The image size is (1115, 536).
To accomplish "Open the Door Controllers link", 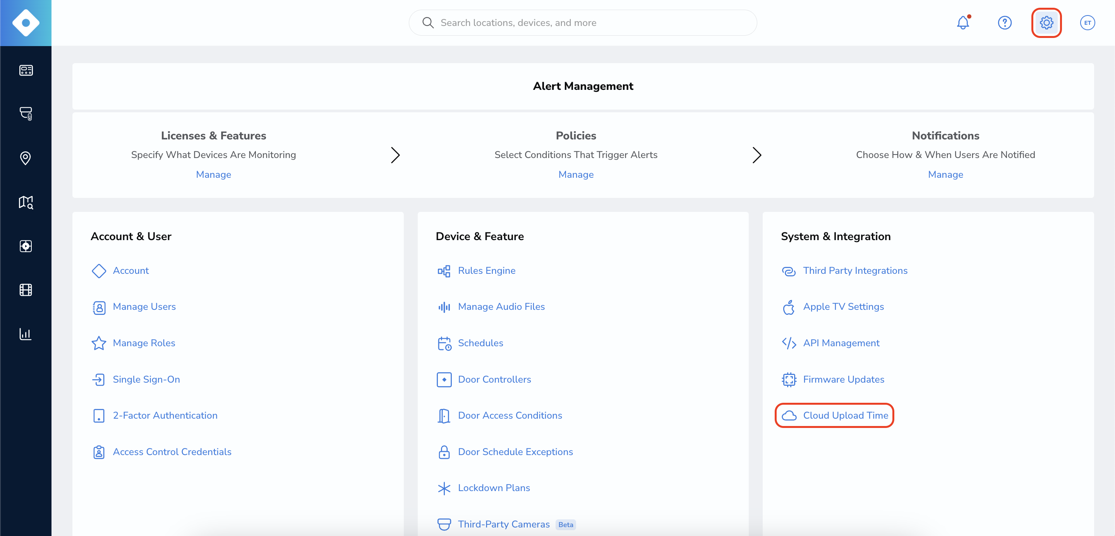I will coord(494,379).
